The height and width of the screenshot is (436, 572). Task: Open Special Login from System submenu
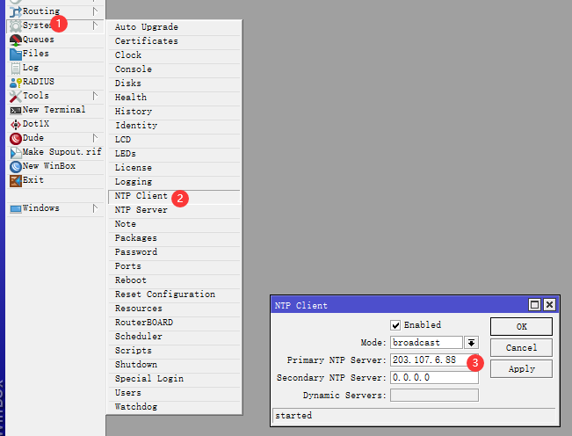(174, 379)
